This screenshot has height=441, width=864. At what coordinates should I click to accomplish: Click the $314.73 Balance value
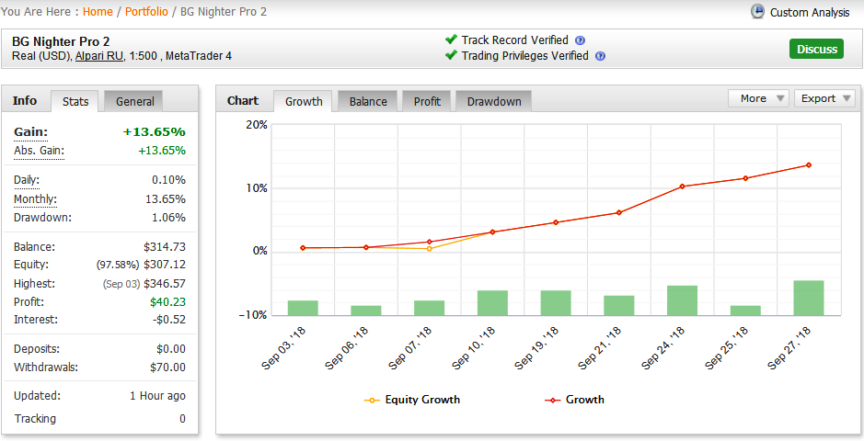click(164, 247)
